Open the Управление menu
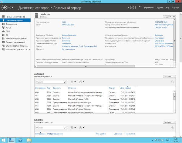The width and height of the screenshot is (182, 143). point(149,8)
